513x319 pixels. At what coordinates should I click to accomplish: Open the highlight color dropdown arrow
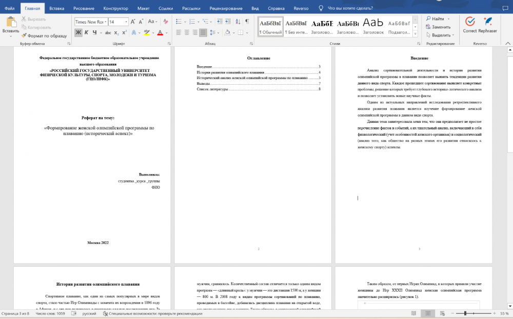[153, 33]
